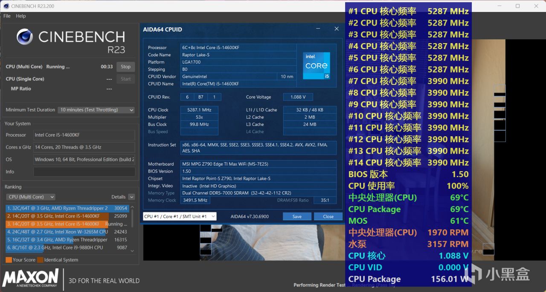Minimize the AIDA64 CPUID window

click(x=318, y=29)
